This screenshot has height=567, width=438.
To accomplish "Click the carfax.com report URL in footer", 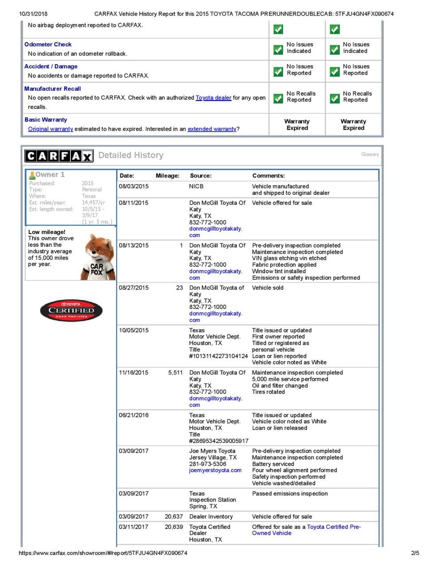I will pos(103,553).
